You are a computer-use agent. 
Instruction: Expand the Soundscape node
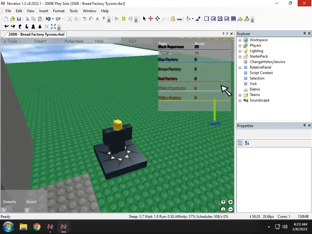pyautogui.click(x=240, y=101)
